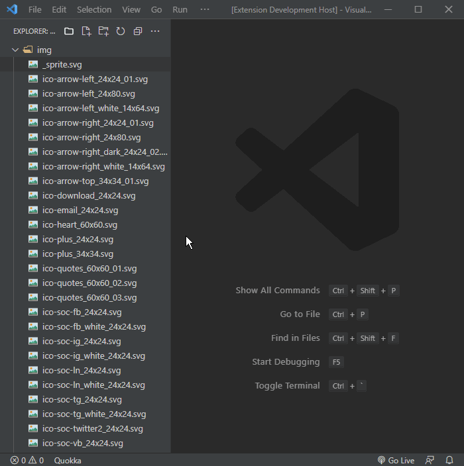Image resolution: width=464 pixels, height=466 pixels.
Task: Minimize the VS Code window
Action: click(388, 9)
